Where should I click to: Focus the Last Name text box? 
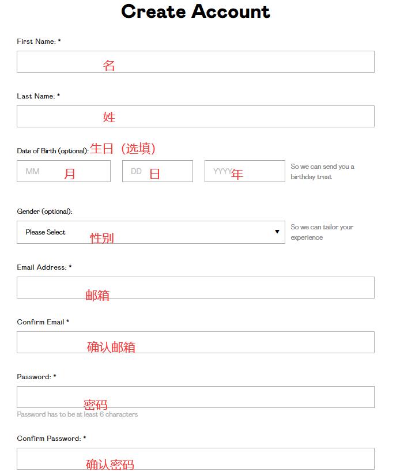coord(195,116)
